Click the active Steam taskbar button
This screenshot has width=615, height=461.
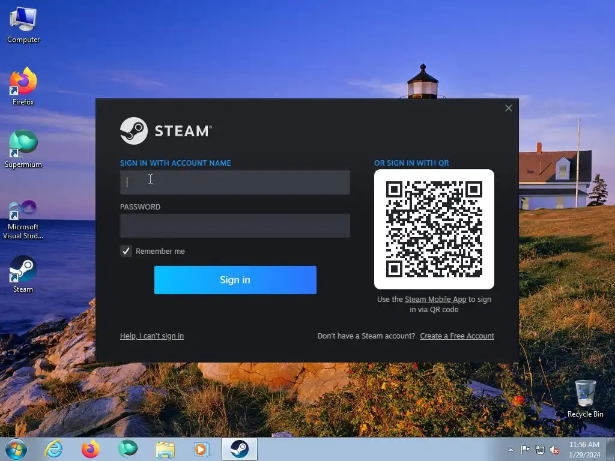tap(239, 449)
